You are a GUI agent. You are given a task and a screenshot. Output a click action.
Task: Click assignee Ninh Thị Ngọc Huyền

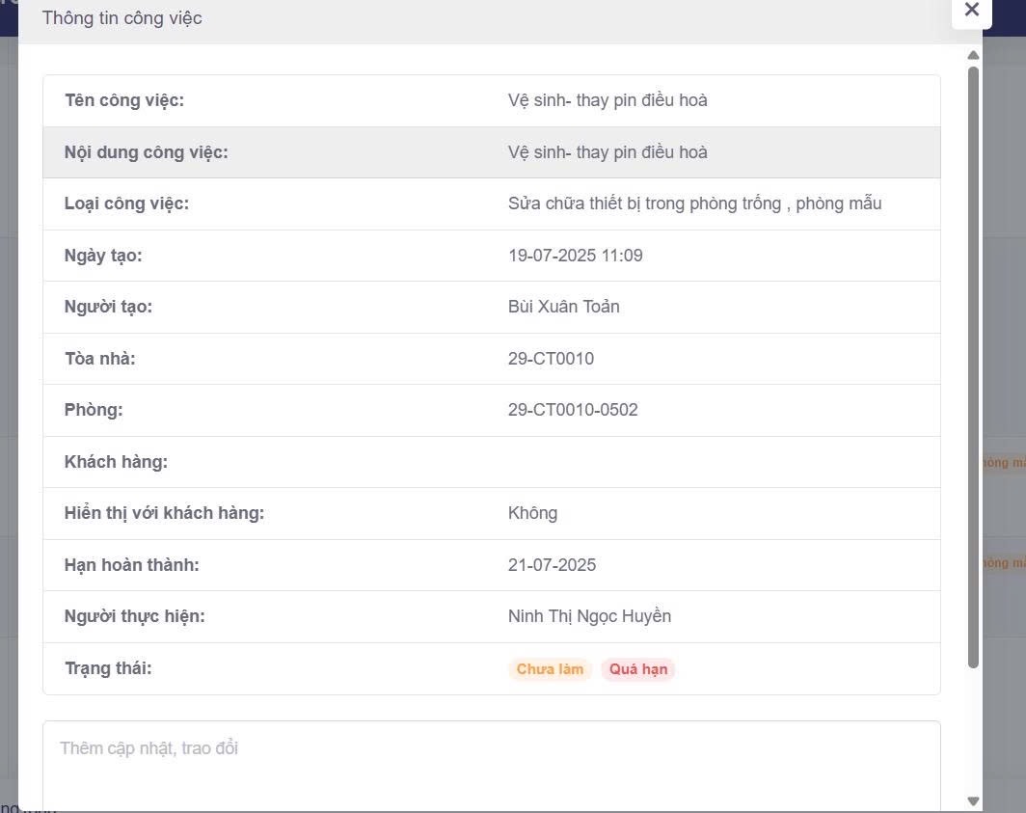(589, 616)
